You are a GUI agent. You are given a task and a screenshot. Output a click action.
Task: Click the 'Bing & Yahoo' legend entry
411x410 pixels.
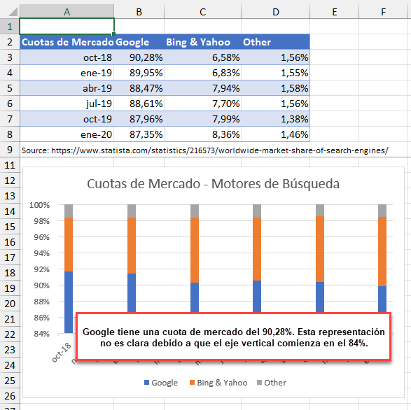pyautogui.click(x=218, y=383)
